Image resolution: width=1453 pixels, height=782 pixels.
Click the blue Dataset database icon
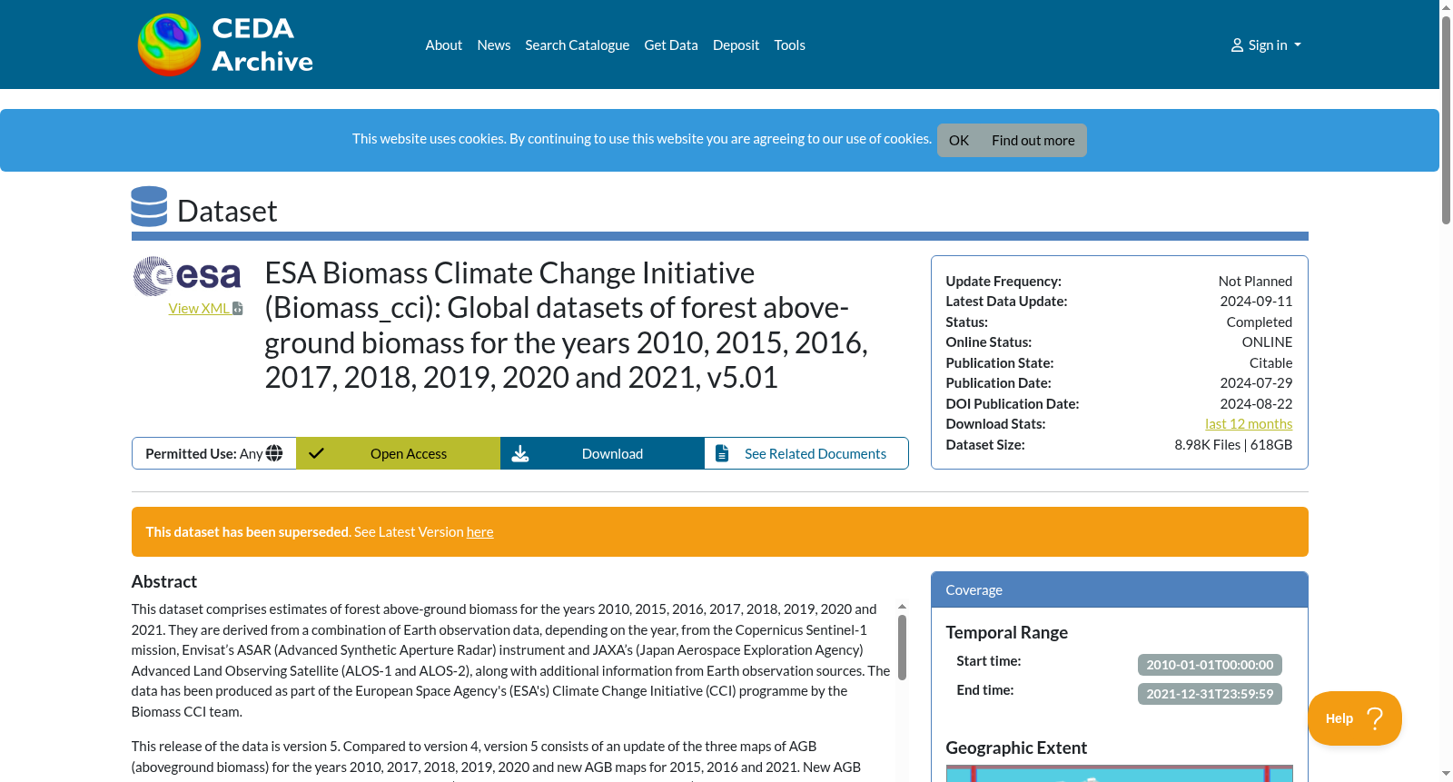point(149,207)
